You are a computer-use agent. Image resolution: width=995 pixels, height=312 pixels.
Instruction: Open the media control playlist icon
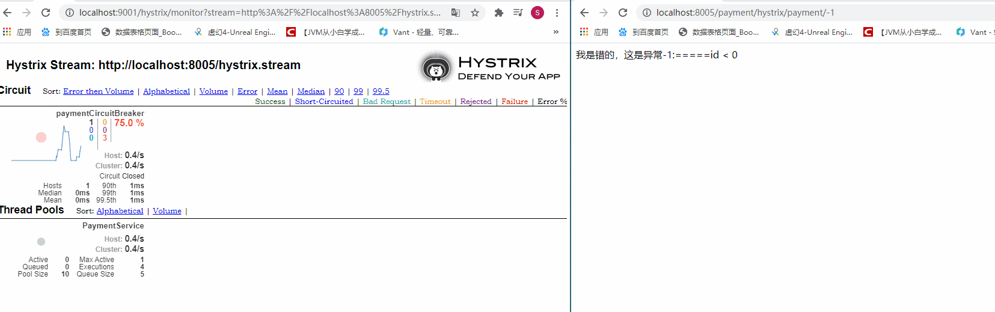[518, 13]
